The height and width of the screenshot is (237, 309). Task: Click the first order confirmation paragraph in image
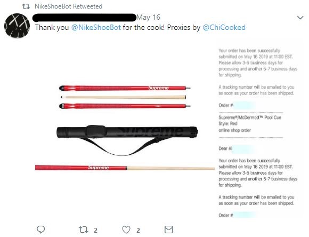pyautogui.click(x=258, y=62)
